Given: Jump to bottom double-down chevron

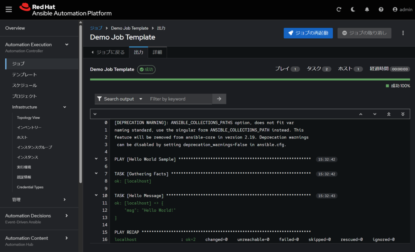Looking at the screenshot, I should 403,114.
